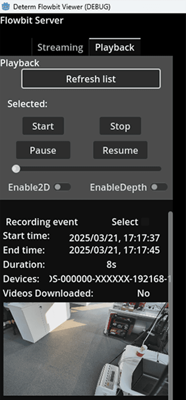Stop the playback
Screen dimensions: 186x400
[120, 126]
